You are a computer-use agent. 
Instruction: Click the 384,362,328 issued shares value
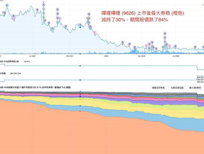[x=16, y=74]
